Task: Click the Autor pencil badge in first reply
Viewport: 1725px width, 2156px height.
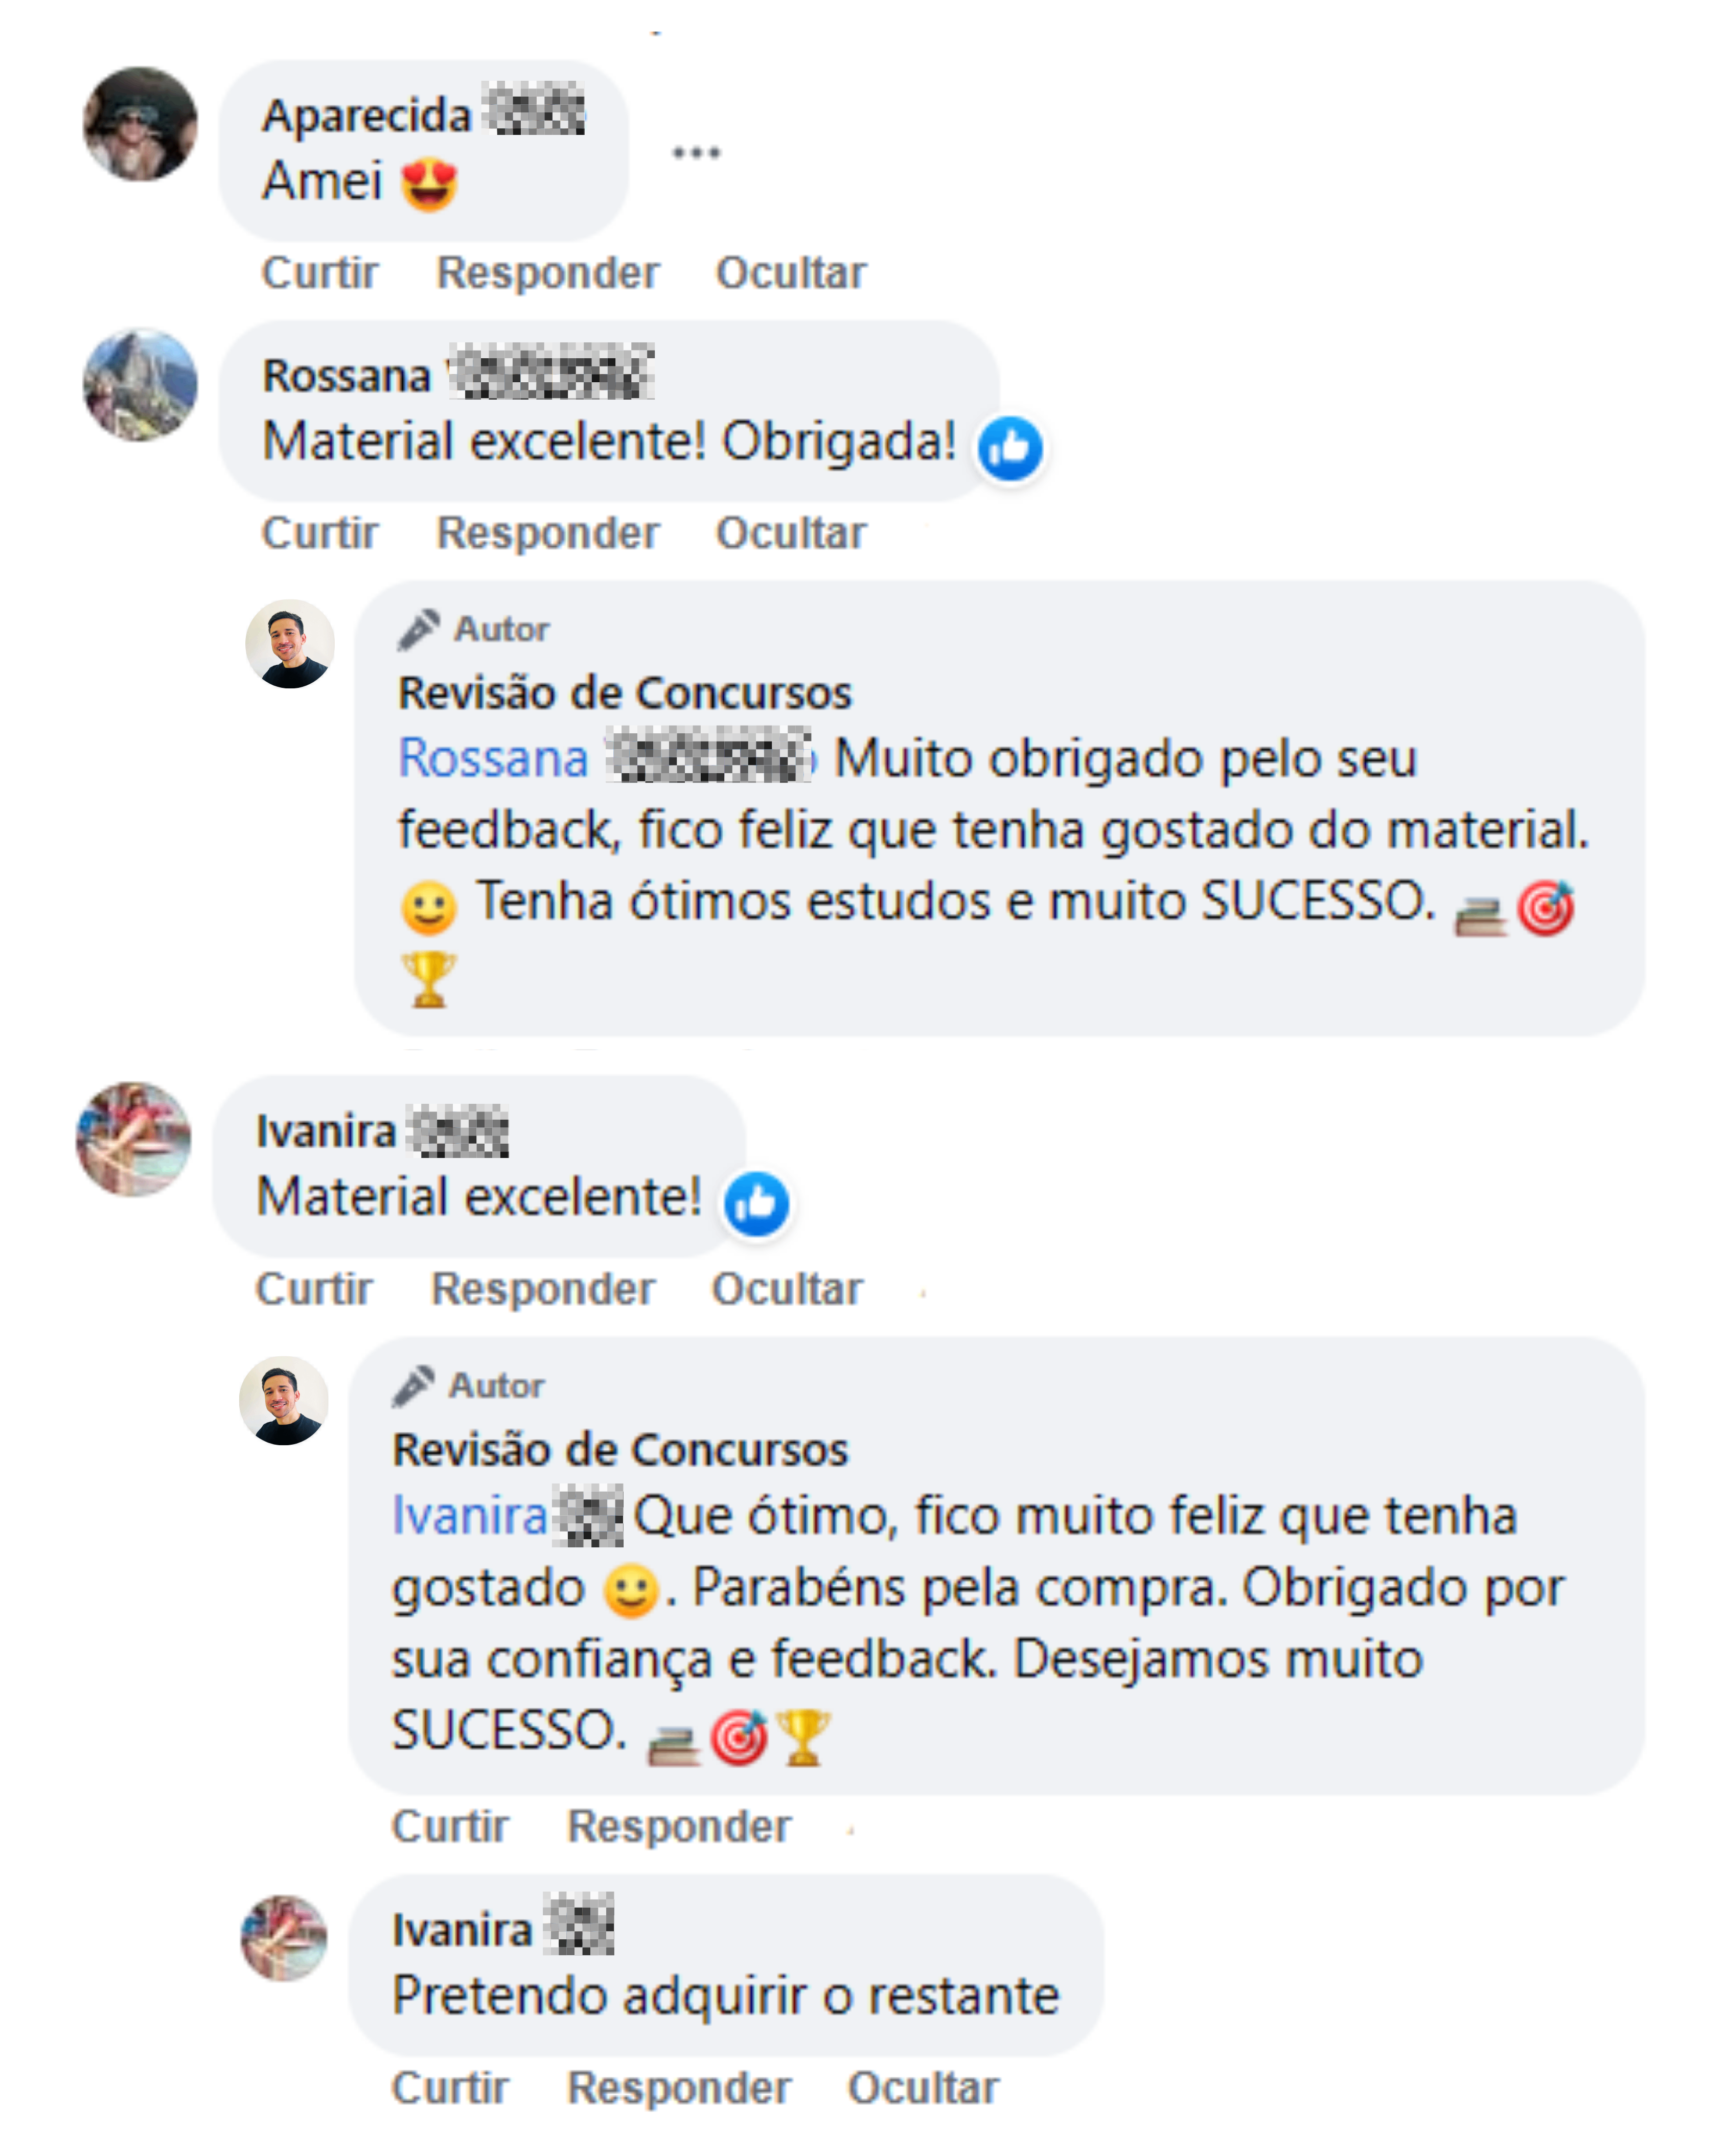Action: (419, 629)
